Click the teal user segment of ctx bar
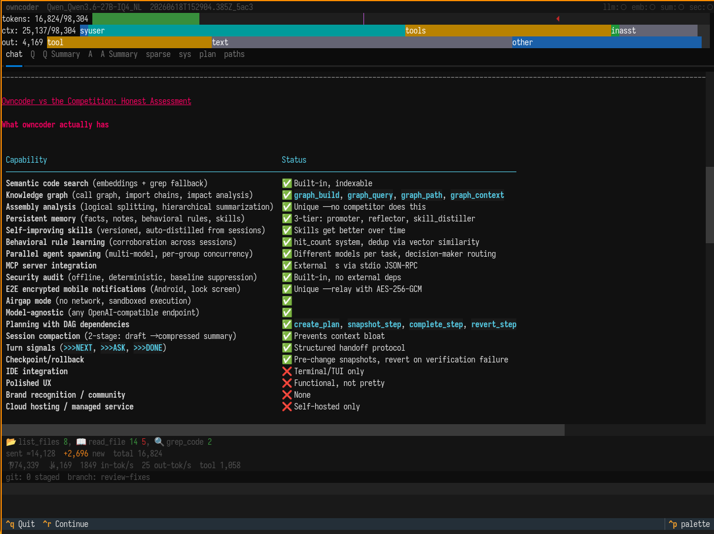Screen dimensions: 714x534 pos(246,31)
